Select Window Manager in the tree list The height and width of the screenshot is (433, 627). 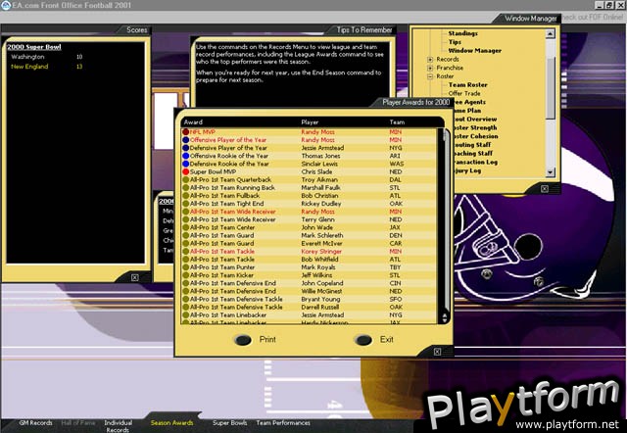coord(474,51)
